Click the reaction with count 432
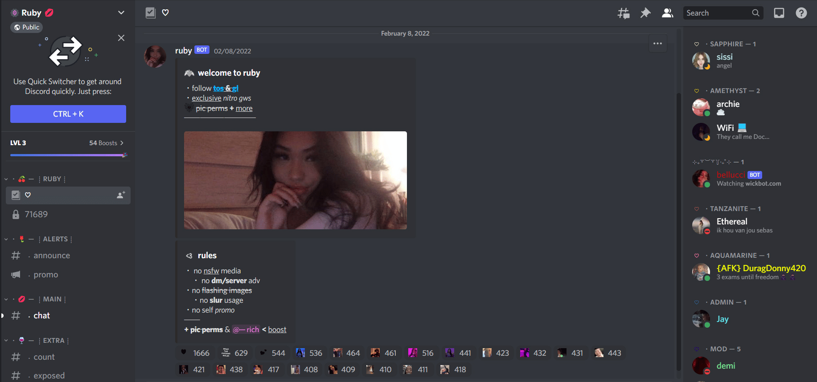Viewport: 817px width, 382px height. 534,353
